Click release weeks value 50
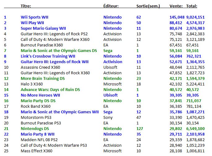The width and height of the screenshot is (212, 156). click(x=139, y=23)
